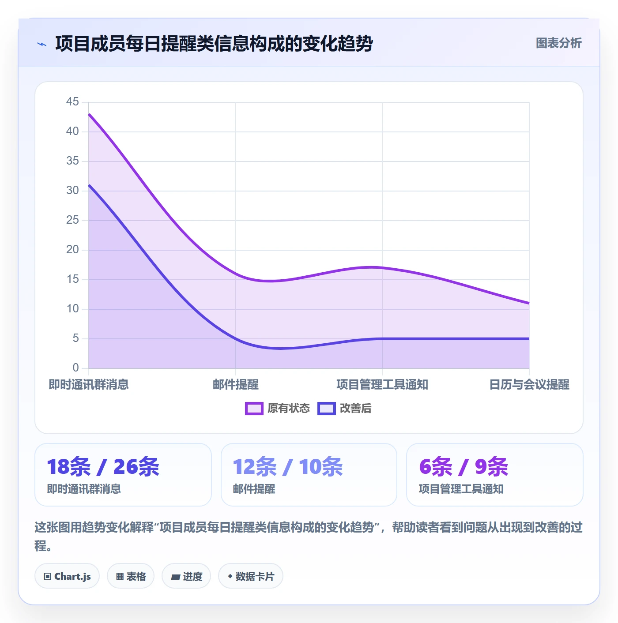Select the 进度 tag chip
The image size is (618, 623).
(186, 576)
